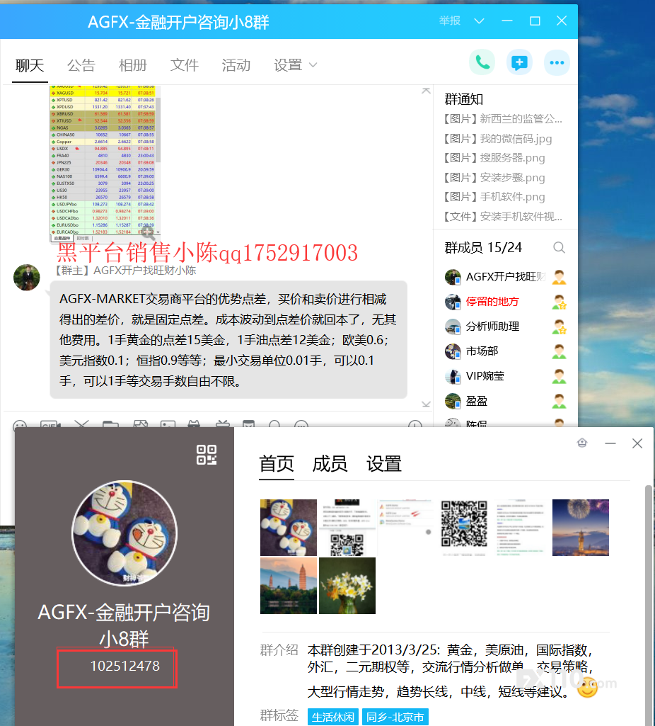The width and height of the screenshot is (655, 726).
Task: Select 首页 tab in group profile
Action: click(277, 463)
